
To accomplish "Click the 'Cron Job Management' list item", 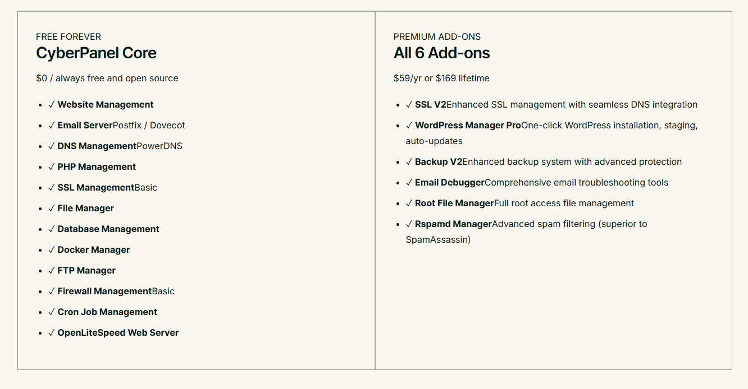I will coord(103,312).
